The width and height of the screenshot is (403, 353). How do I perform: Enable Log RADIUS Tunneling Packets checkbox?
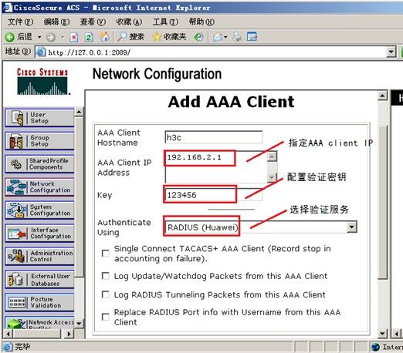click(x=106, y=294)
